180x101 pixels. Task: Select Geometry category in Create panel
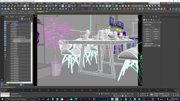point(144,20)
